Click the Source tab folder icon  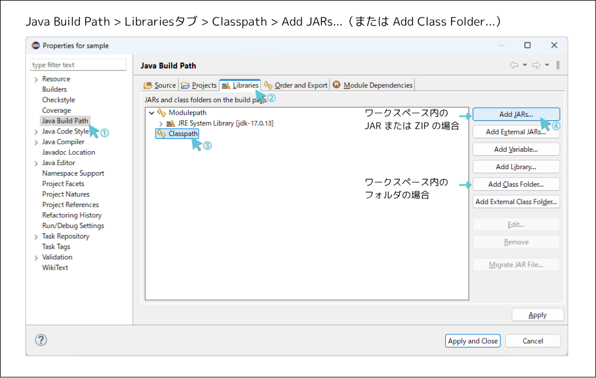[x=148, y=85]
